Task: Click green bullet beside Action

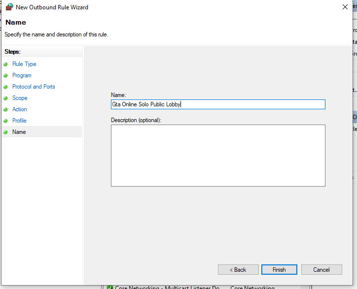Action: (x=6, y=110)
